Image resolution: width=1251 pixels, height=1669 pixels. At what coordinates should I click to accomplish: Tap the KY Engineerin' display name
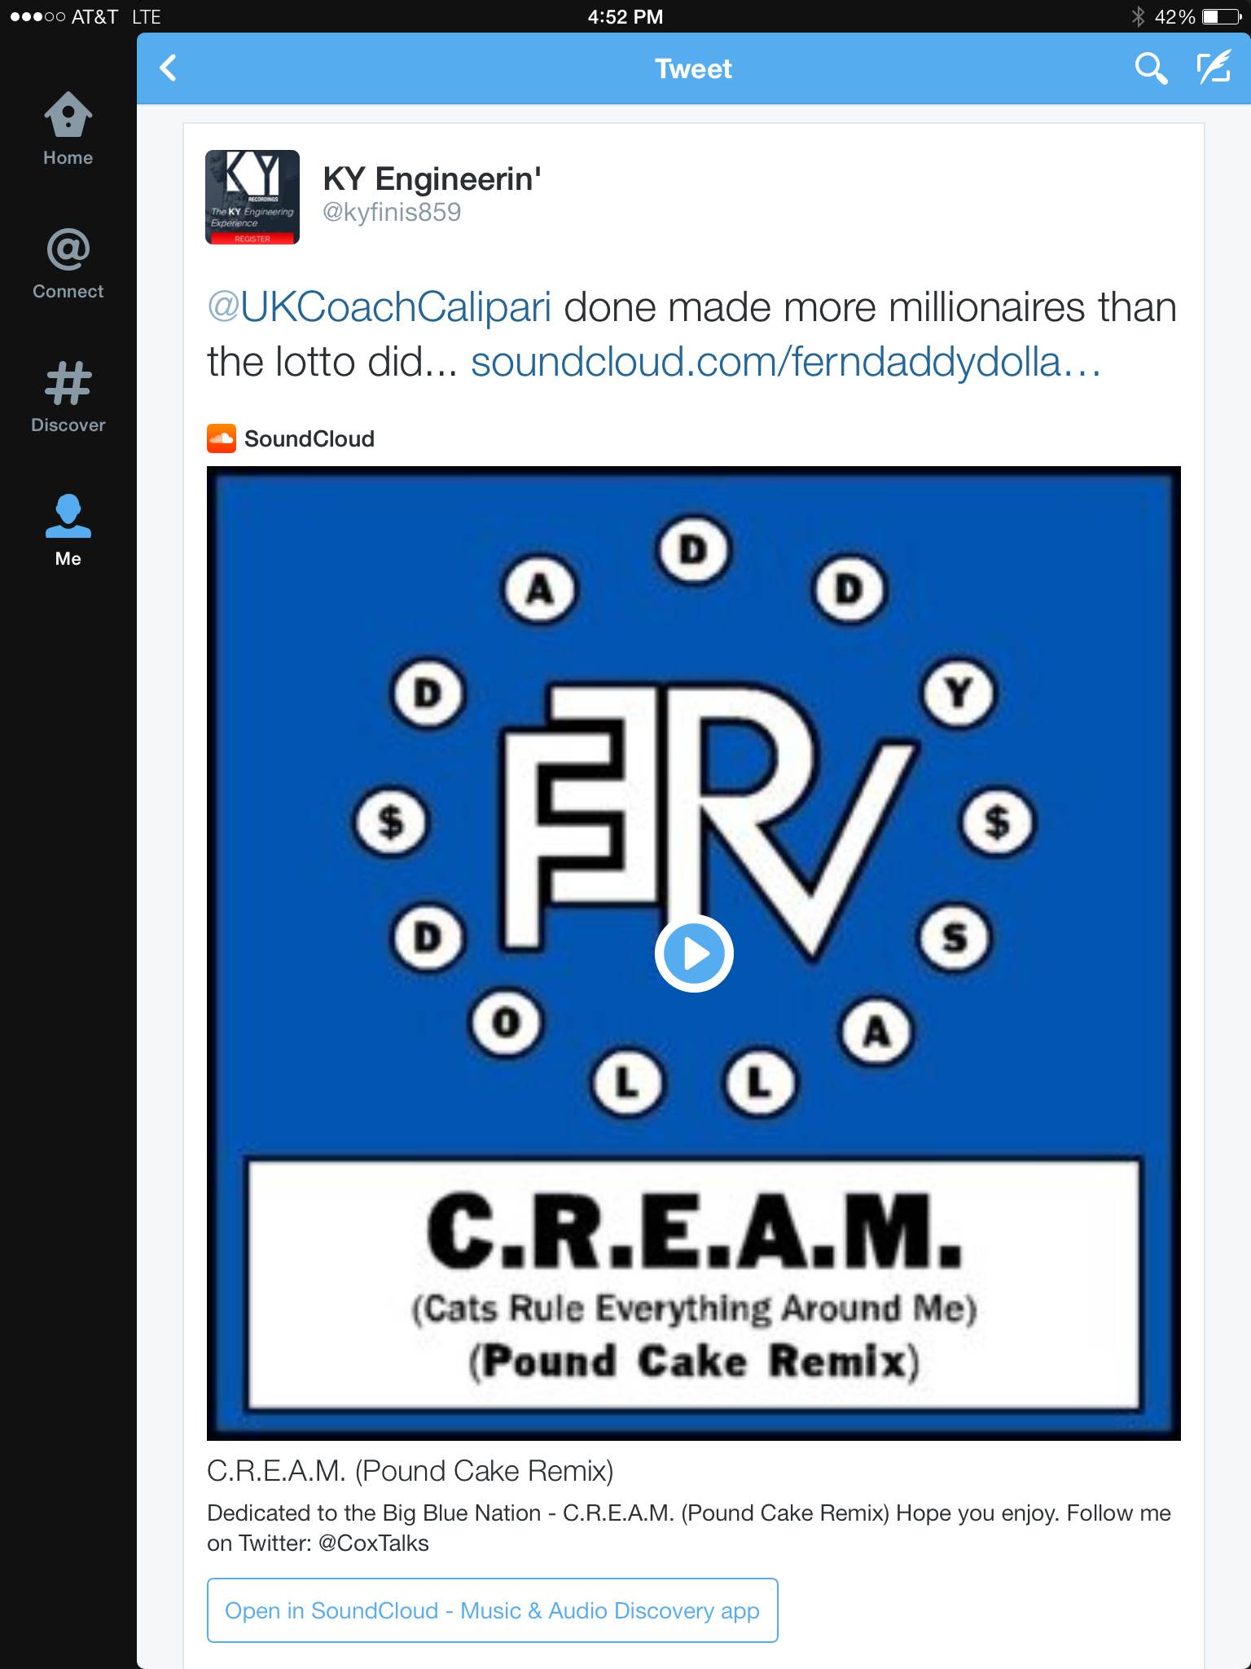pos(432,179)
